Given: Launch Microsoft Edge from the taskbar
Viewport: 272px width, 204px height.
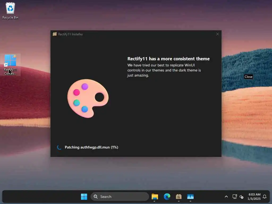Looking at the screenshot, I should (167, 197).
